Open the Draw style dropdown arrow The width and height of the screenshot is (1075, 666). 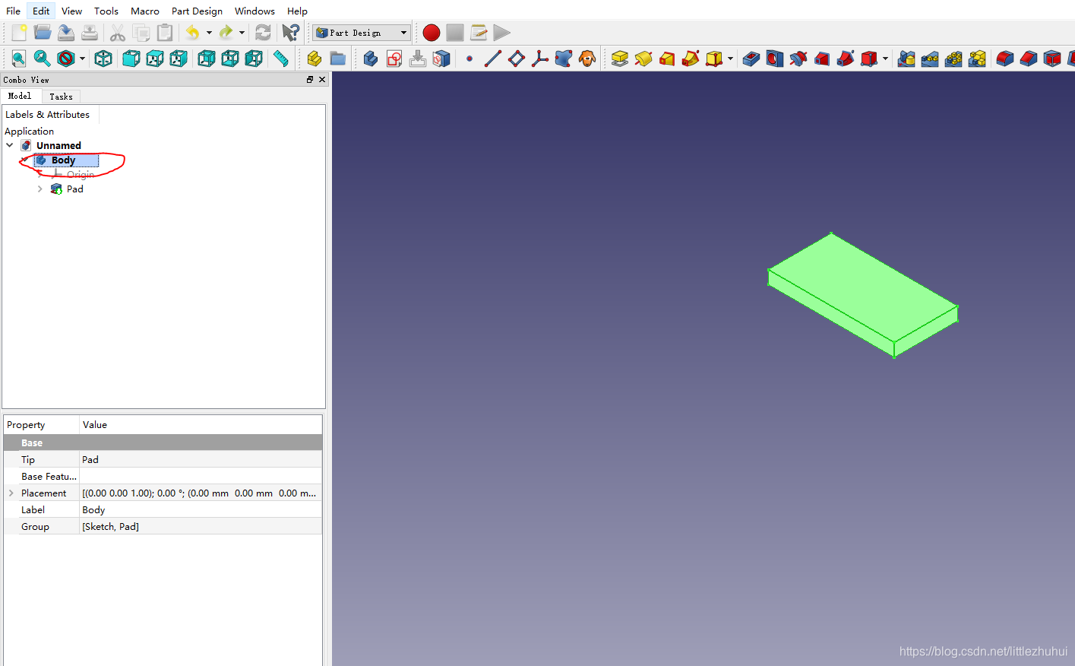point(82,59)
